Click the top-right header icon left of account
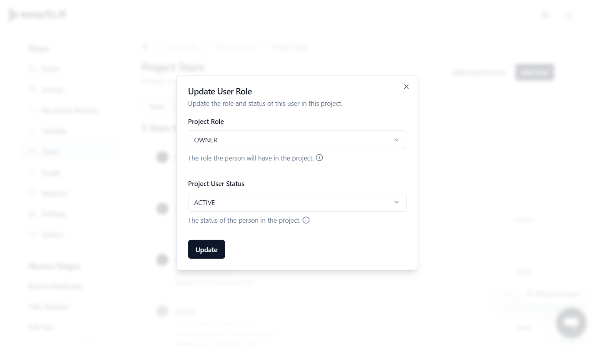The image size is (594, 345). click(x=545, y=15)
